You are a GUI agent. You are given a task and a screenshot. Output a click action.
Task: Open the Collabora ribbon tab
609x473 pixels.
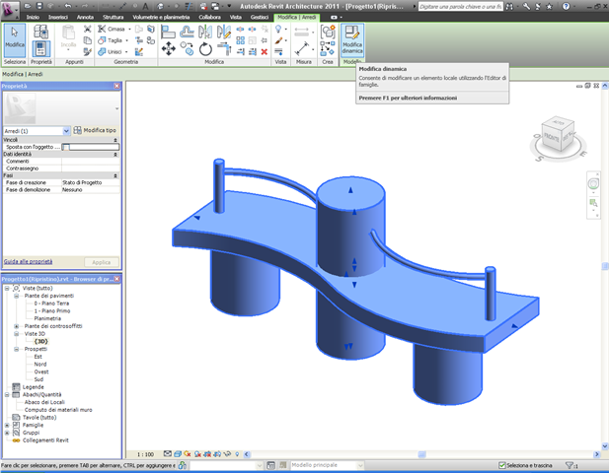pos(210,18)
